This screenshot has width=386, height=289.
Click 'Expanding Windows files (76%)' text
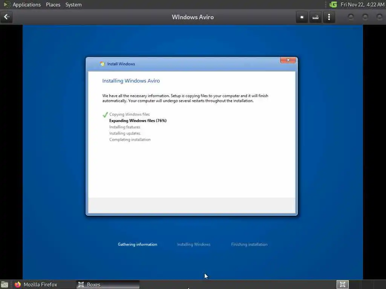pyautogui.click(x=138, y=121)
